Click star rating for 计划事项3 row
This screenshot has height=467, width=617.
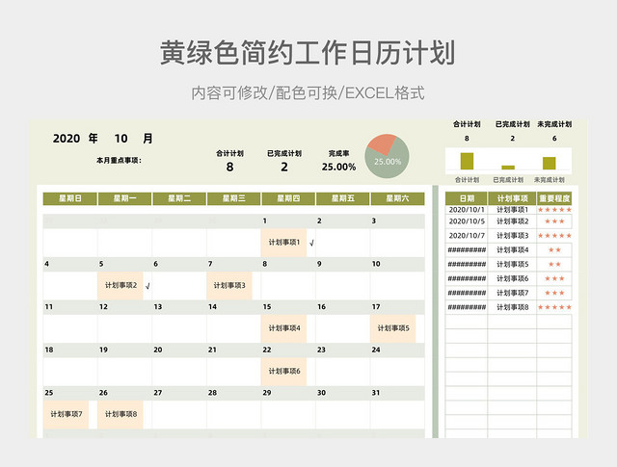click(x=554, y=236)
